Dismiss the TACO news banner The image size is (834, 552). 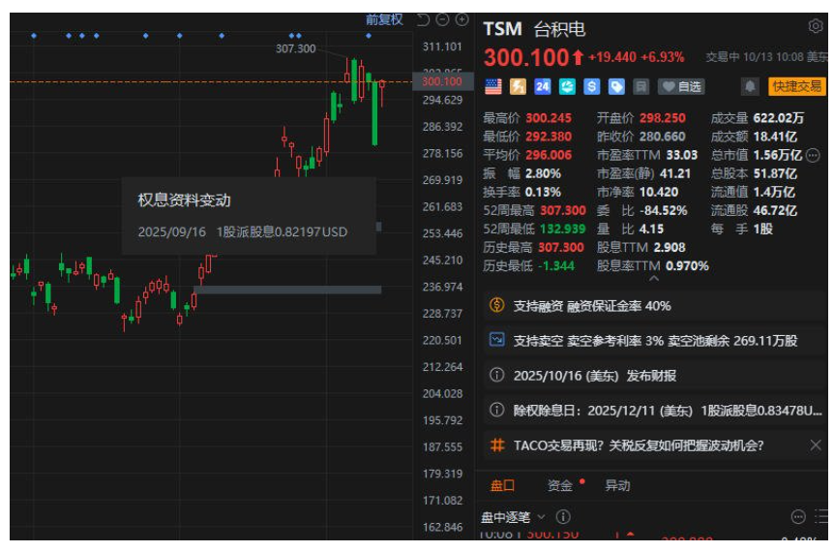tap(815, 445)
